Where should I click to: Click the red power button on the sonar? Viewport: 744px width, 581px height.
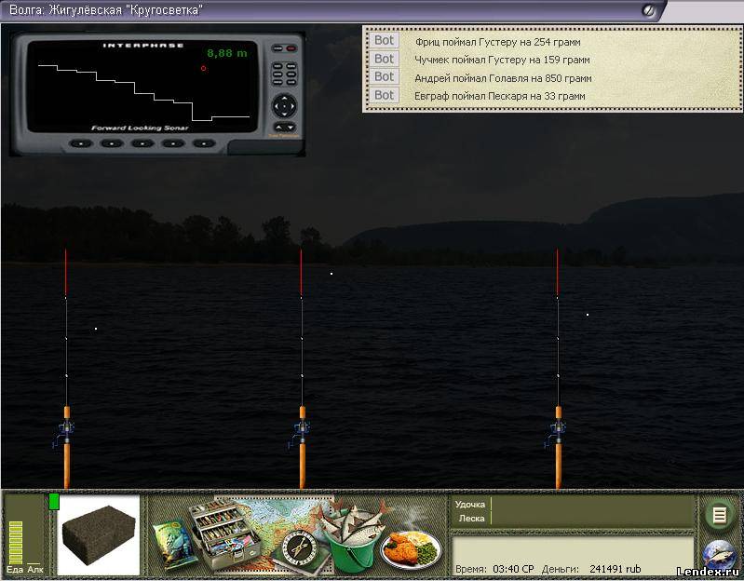point(291,48)
